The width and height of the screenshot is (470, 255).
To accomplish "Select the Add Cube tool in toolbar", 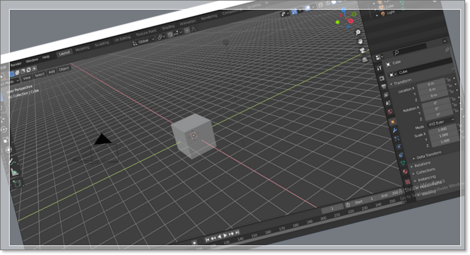I will point(17,183).
